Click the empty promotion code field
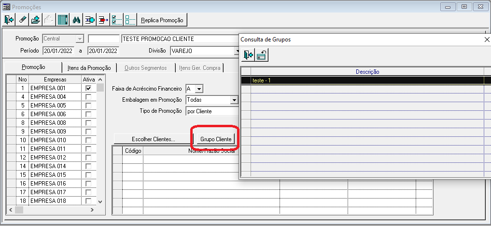The width and height of the screenshot is (491, 226). 104,39
